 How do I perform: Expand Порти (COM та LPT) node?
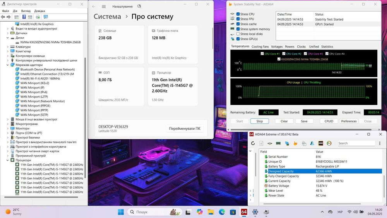[8, 133]
